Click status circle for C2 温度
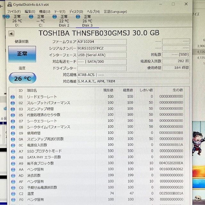The width and height of the screenshot is (205, 205). pyautogui.click(x=13, y=194)
